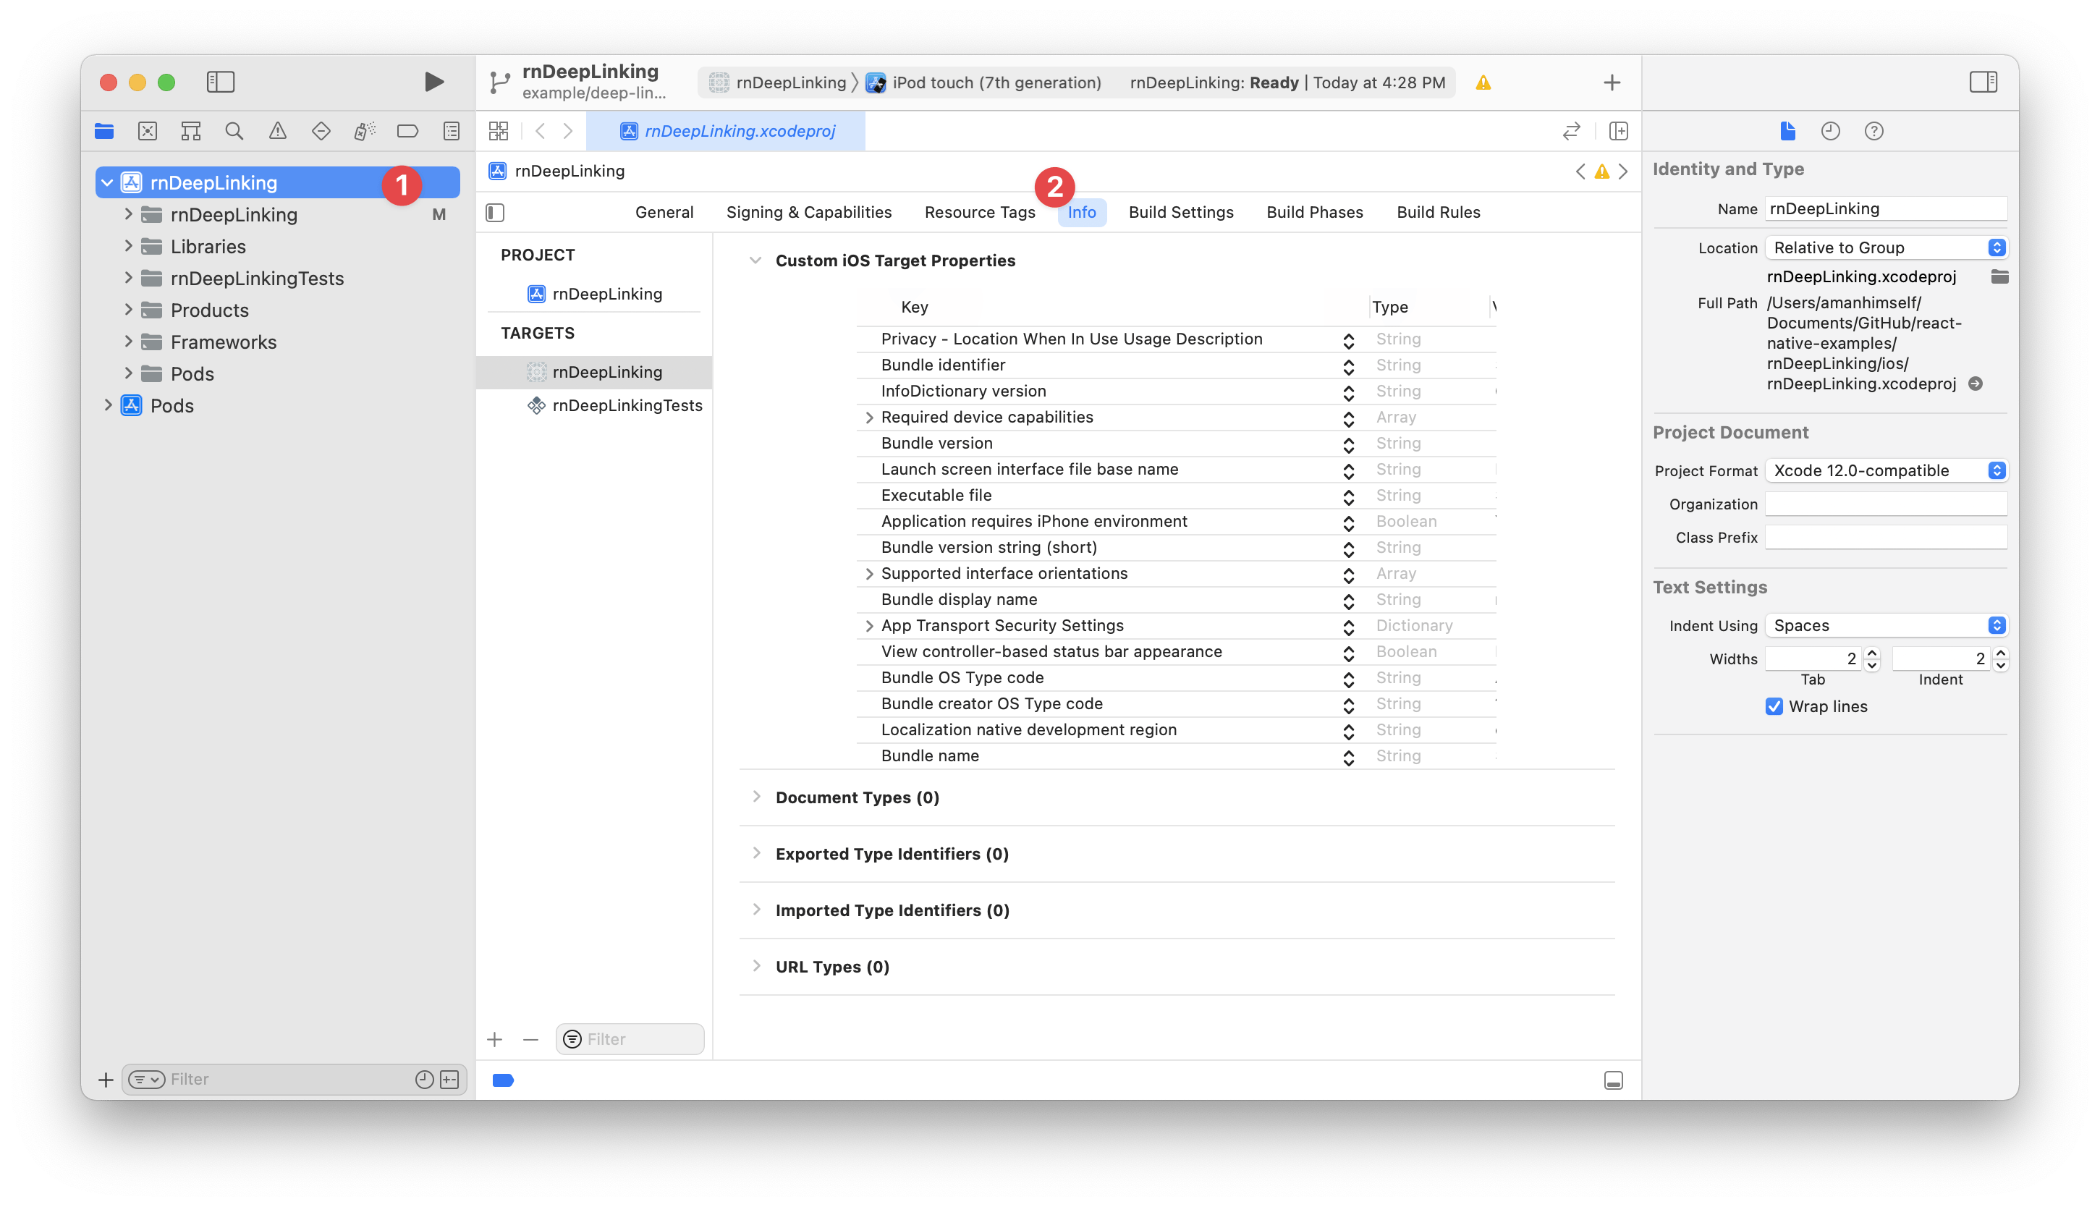Open the Report navigator
Viewport: 2100px width, 1207px height.
tap(452, 130)
